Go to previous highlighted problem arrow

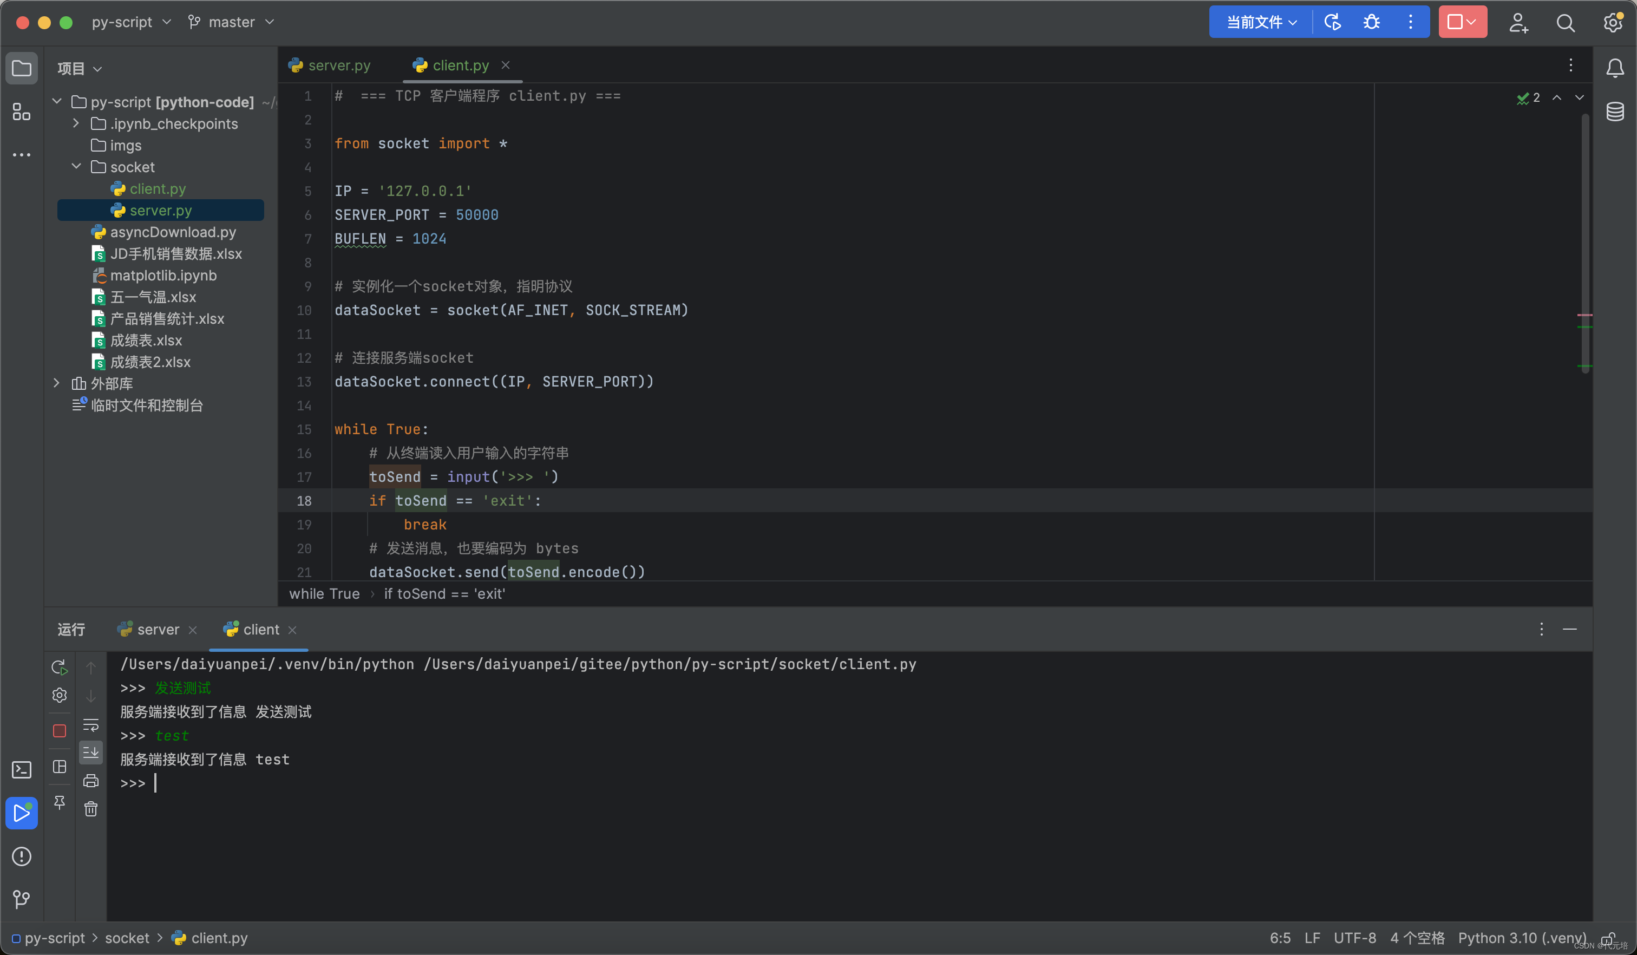point(1557,97)
